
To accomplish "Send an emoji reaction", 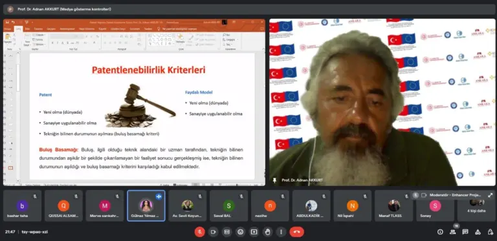I will (x=240, y=232).
